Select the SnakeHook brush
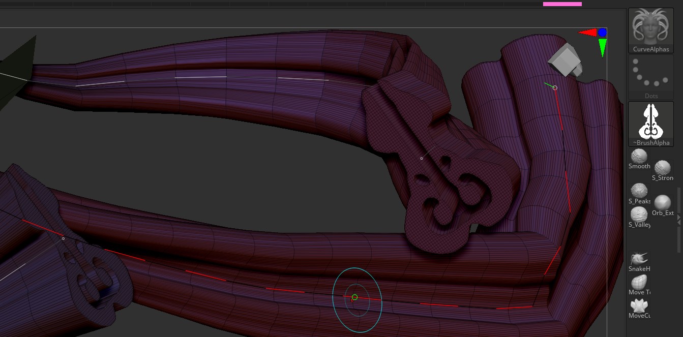 tap(639, 261)
